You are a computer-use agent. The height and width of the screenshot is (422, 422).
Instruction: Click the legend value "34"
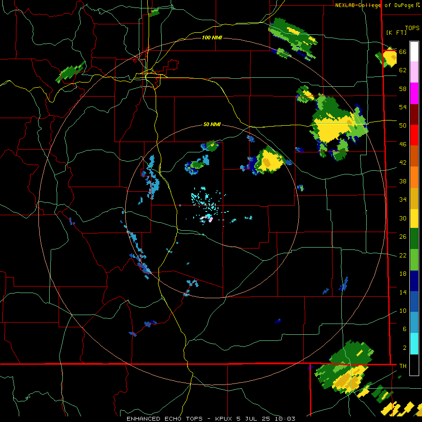pyautogui.click(x=403, y=200)
